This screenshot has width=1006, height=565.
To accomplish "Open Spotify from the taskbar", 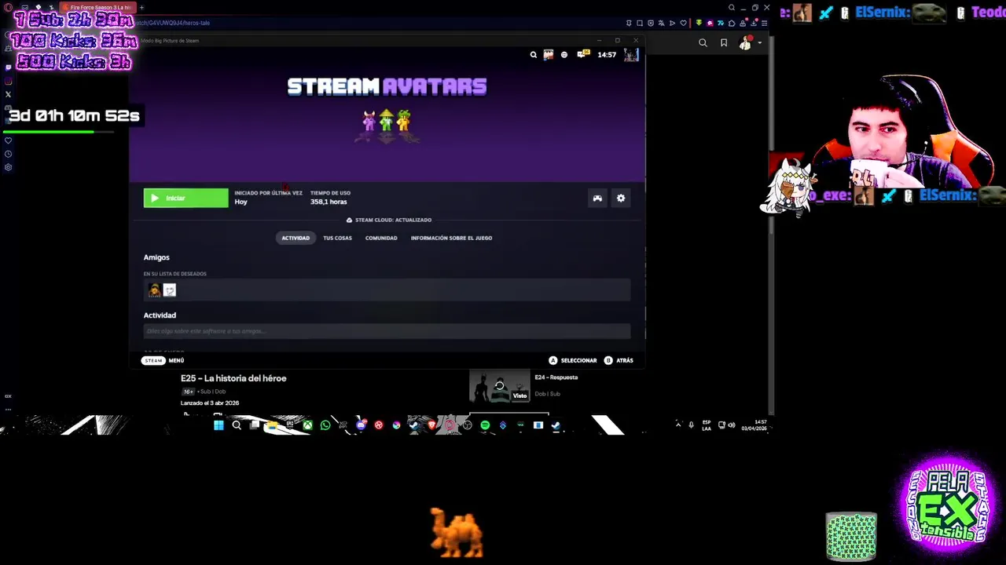I will coord(485,425).
